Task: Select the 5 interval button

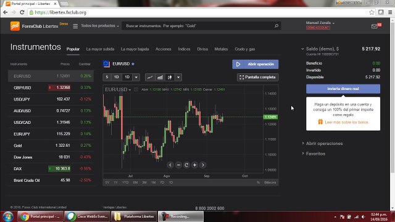Action: click(x=107, y=77)
